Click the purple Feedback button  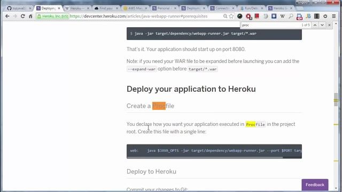[315, 185]
